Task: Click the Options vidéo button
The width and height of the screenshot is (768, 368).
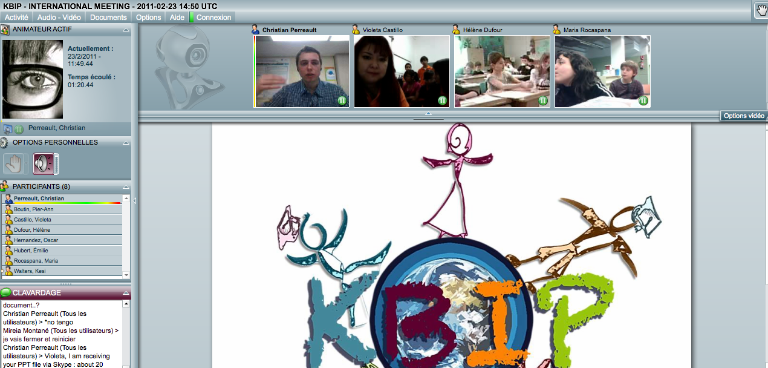Action: [743, 116]
